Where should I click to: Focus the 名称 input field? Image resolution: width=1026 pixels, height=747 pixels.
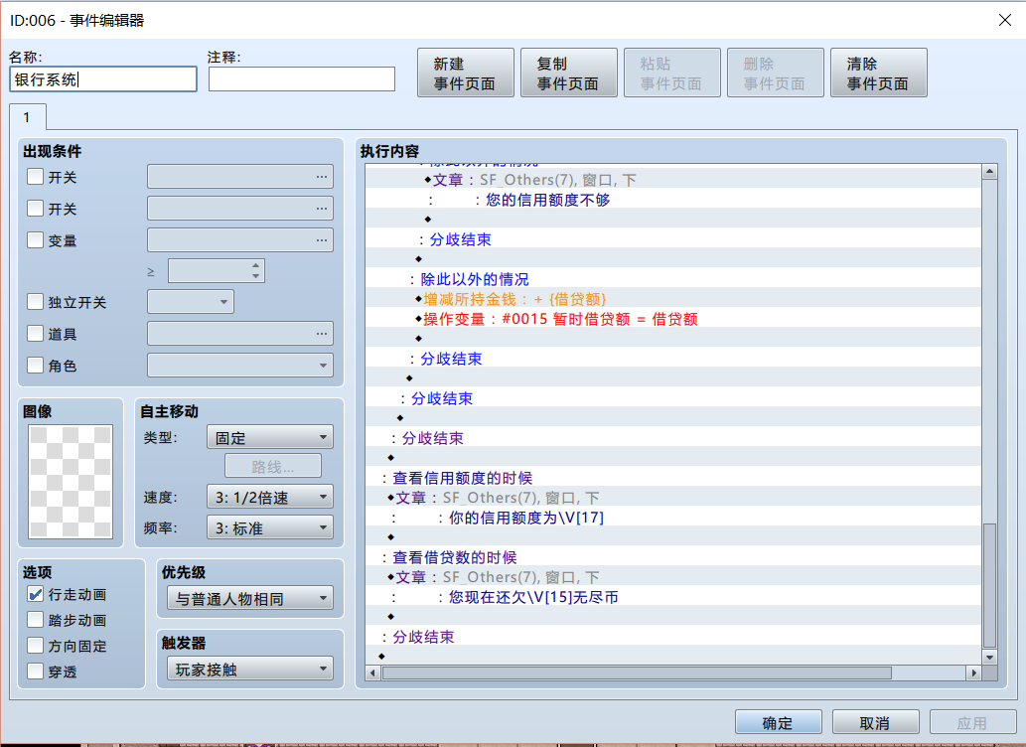tap(103, 79)
